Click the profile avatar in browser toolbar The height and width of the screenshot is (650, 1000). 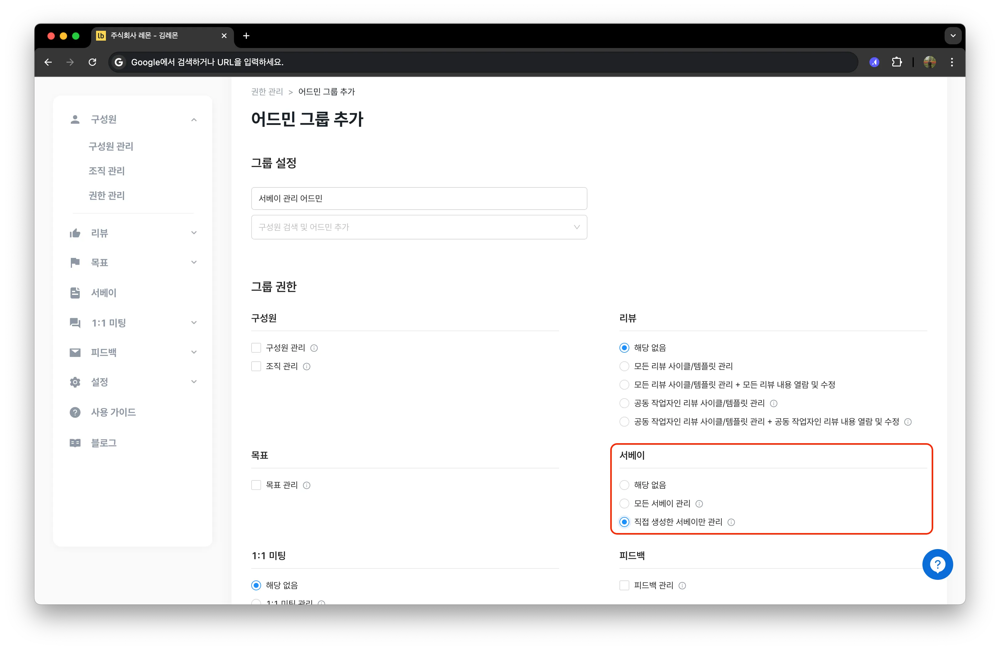pyautogui.click(x=929, y=62)
